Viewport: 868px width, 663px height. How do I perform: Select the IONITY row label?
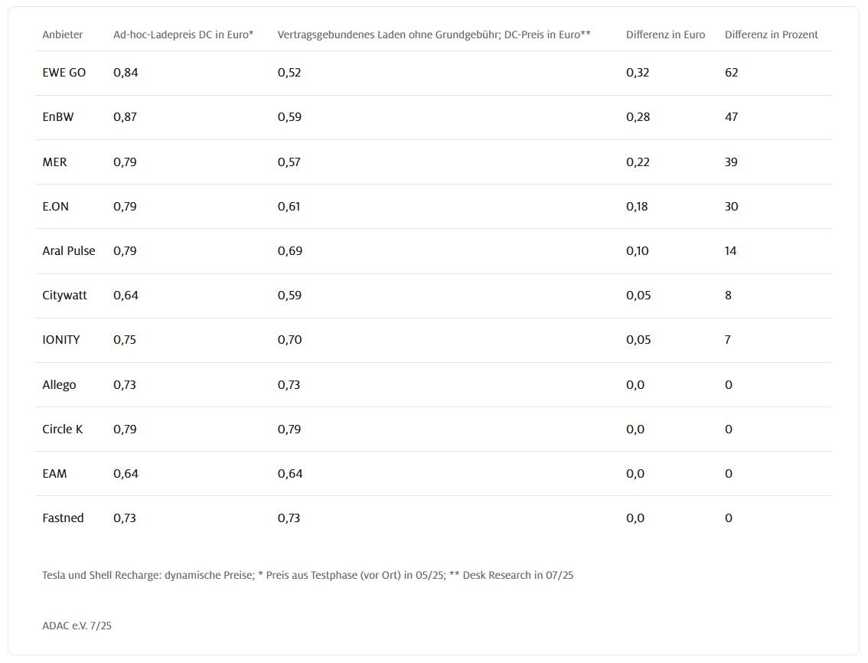(61, 339)
